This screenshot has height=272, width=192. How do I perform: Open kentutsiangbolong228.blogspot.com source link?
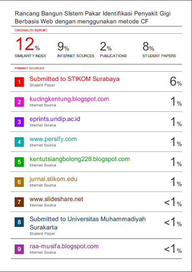80,159
